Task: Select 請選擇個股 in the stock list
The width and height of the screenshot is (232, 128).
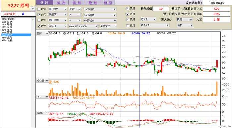Action: click(x=16, y=19)
